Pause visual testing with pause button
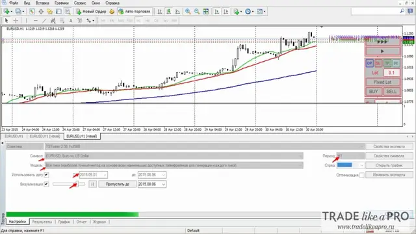 click(x=92, y=184)
